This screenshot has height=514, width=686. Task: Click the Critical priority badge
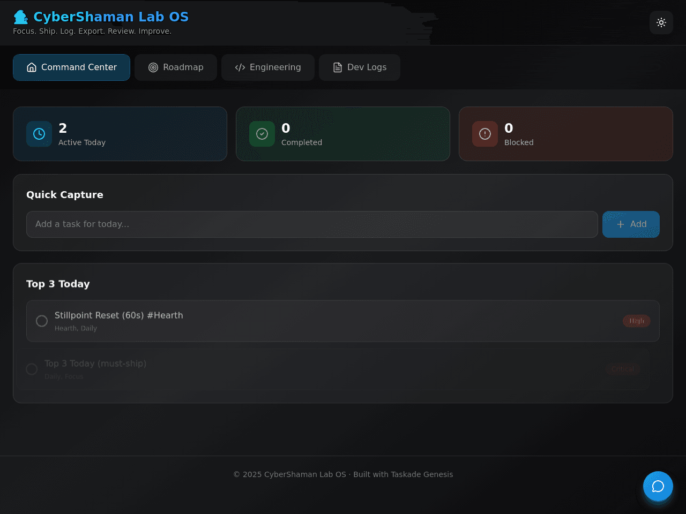pyautogui.click(x=623, y=369)
